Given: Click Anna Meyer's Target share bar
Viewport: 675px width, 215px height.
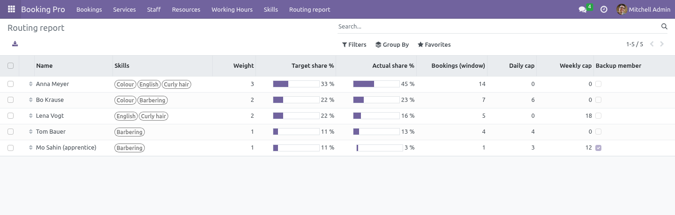Looking at the screenshot, I should point(296,84).
